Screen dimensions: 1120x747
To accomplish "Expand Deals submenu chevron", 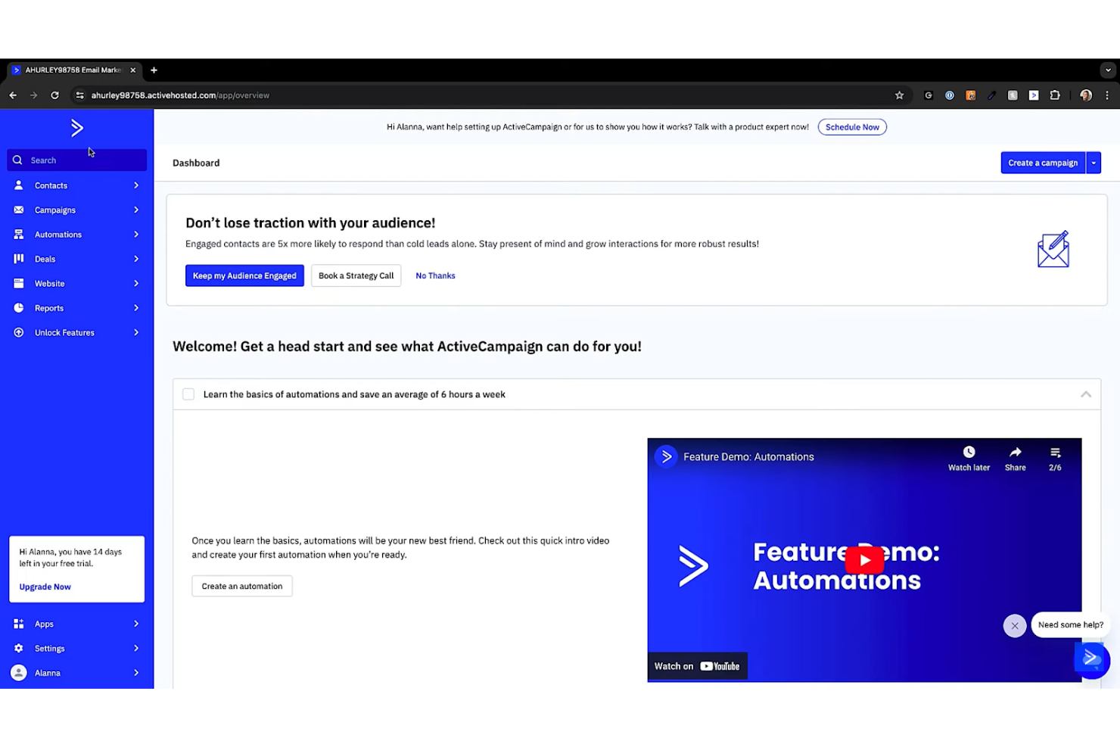I will (136, 259).
